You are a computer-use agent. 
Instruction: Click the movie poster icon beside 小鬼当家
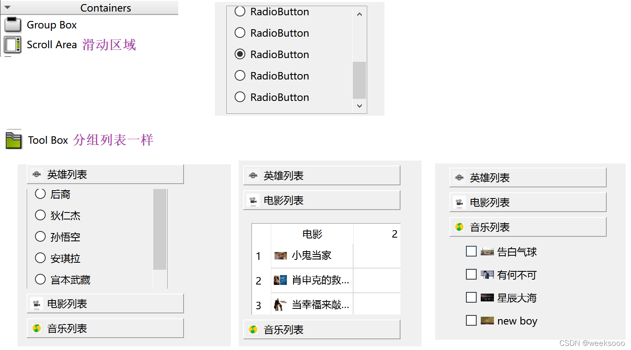click(280, 255)
